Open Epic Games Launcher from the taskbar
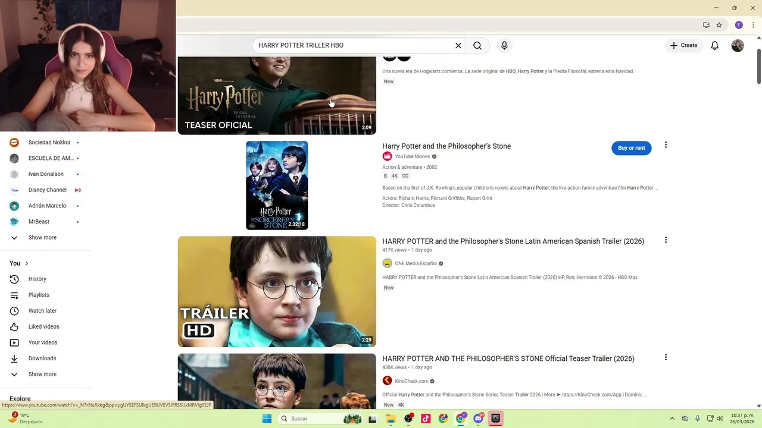Viewport: 762px width, 428px height. point(495,418)
